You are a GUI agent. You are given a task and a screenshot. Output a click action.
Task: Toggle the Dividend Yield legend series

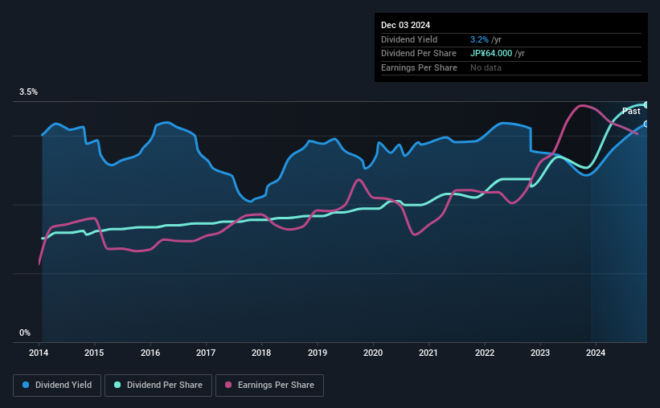57,385
